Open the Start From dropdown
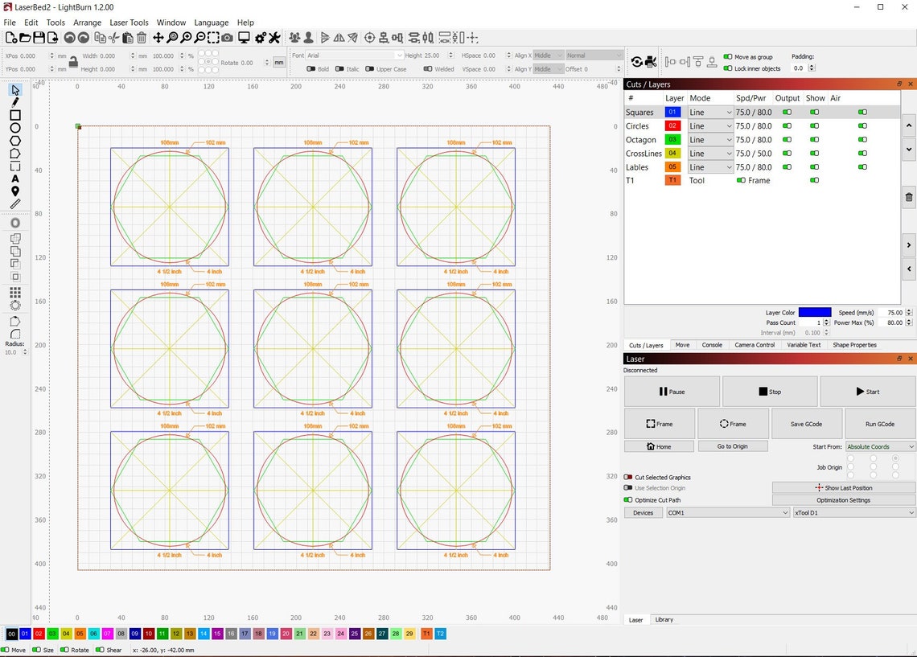Screen dimensions: 917x657 879,446
